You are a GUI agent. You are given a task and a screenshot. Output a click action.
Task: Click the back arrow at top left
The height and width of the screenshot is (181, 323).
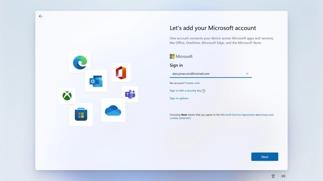(41, 16)
